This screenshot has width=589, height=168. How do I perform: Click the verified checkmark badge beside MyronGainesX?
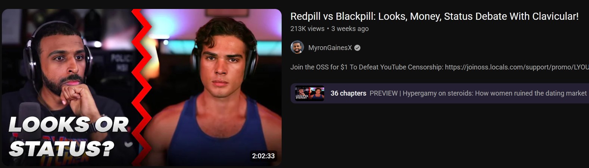(357, 48)
